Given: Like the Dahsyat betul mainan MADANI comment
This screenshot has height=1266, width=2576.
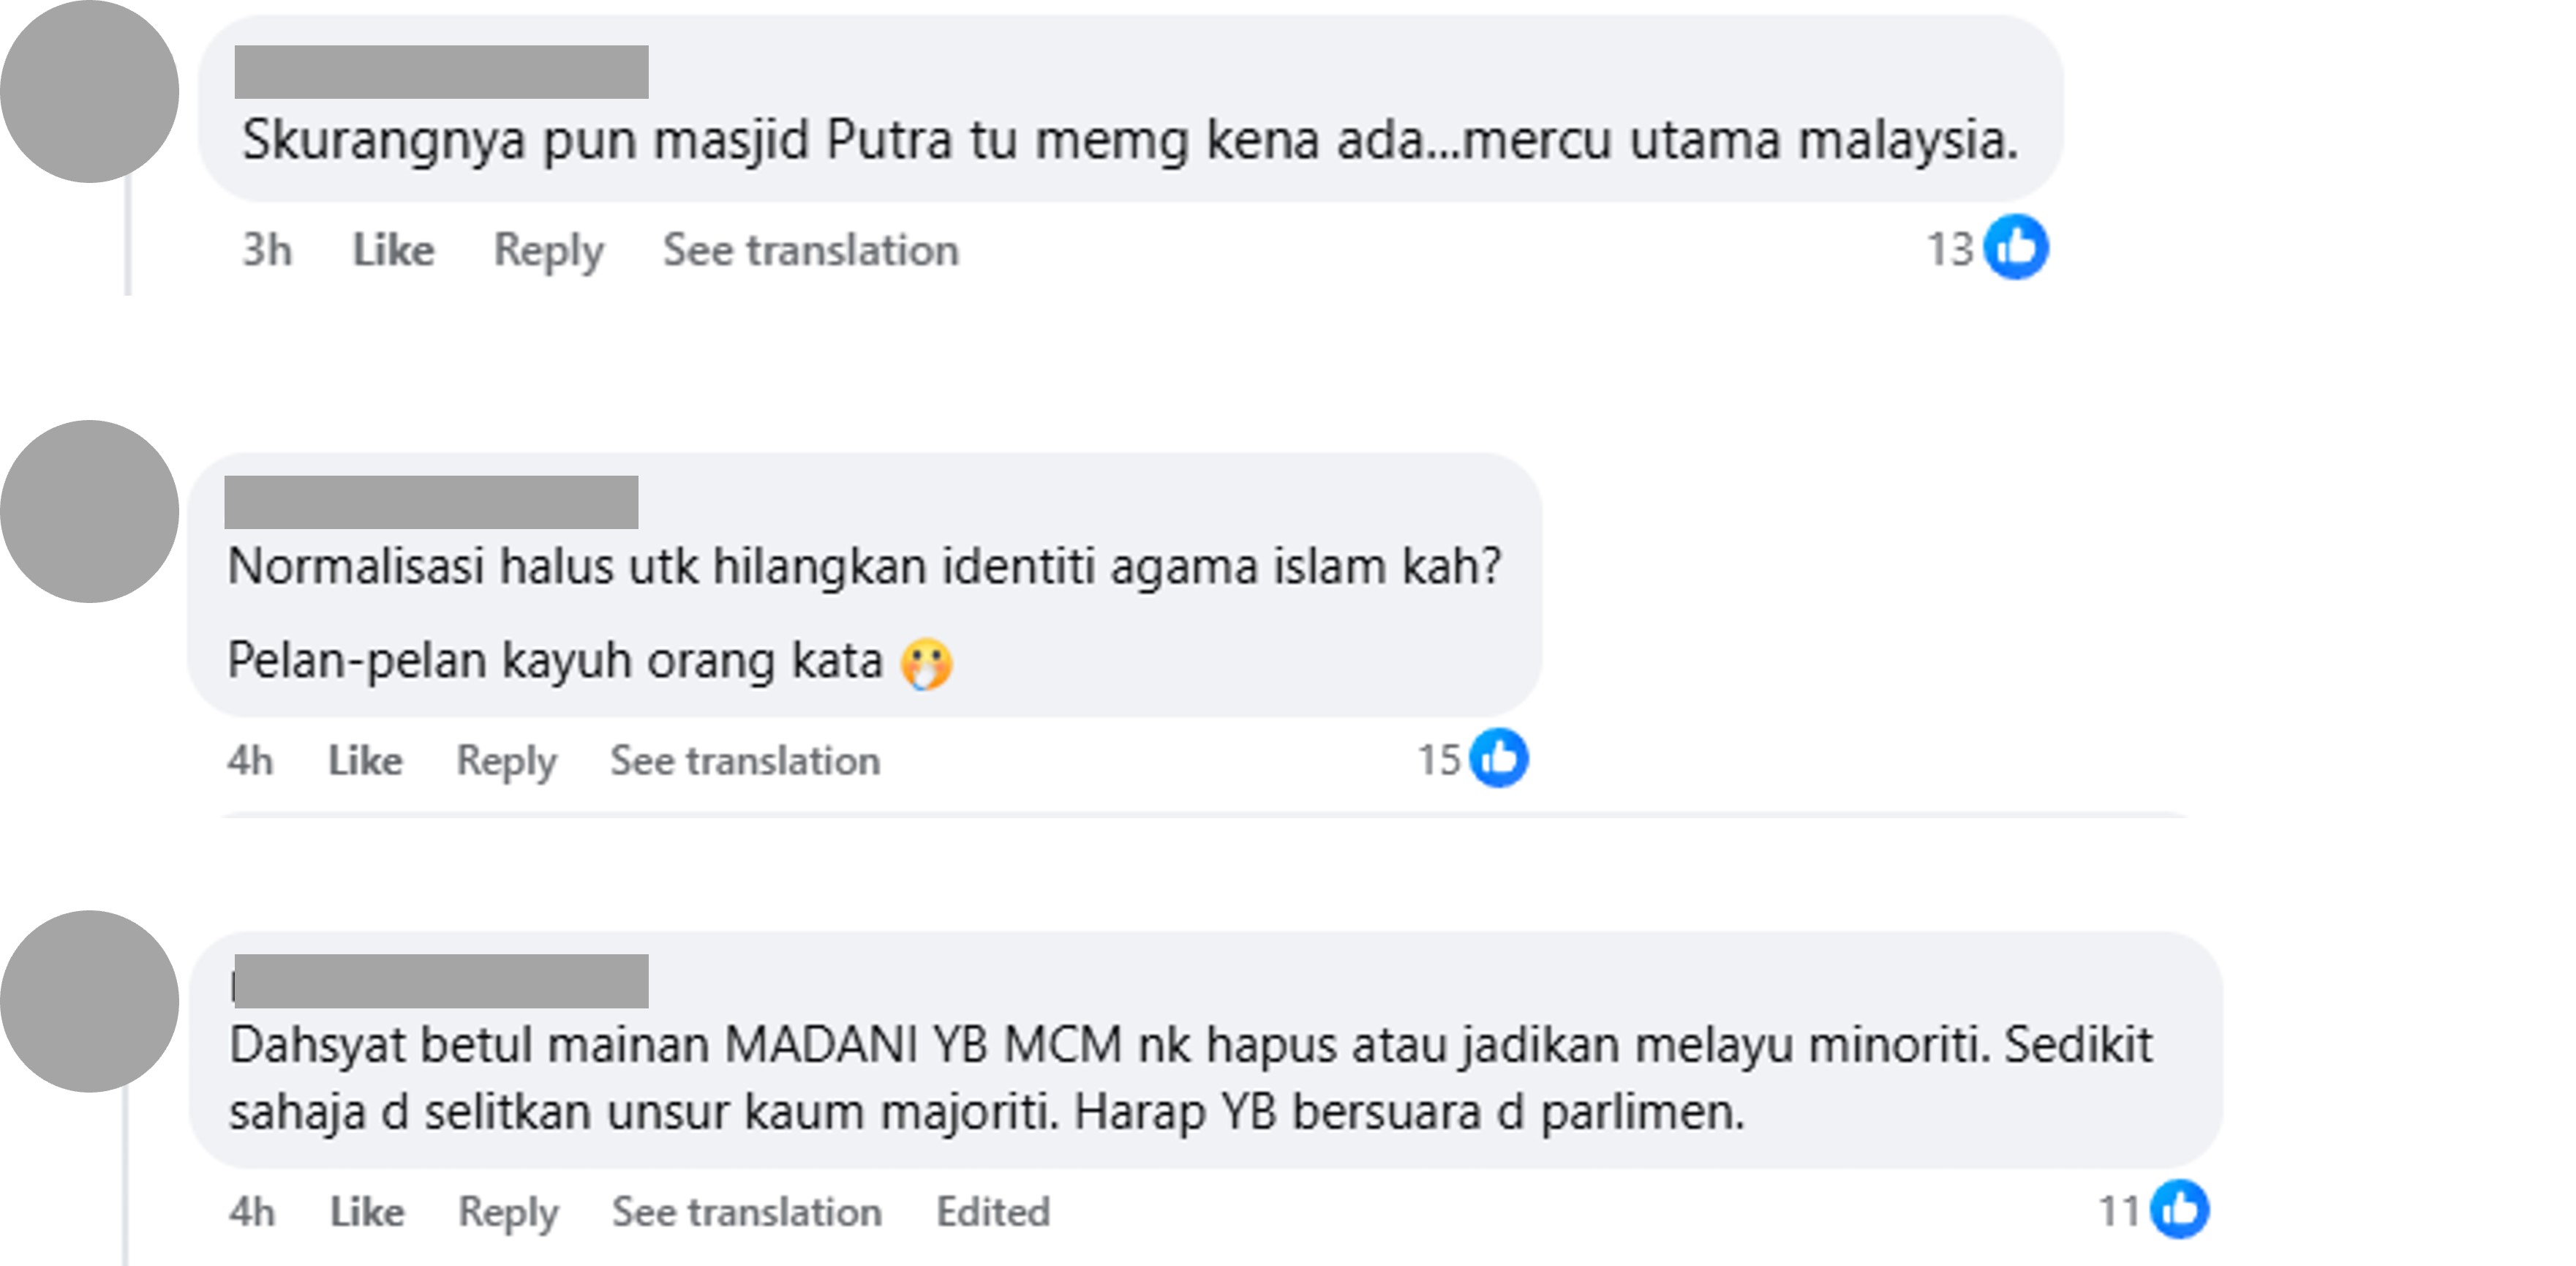Looking at the screenshot, I should coord(367,1212).
